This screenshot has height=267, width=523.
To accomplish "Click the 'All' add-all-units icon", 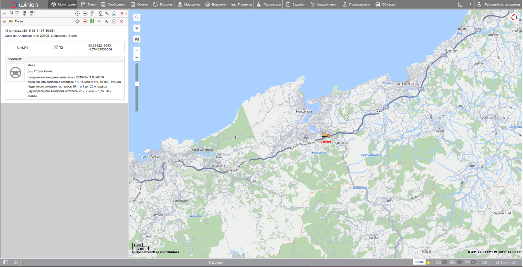I will pos(31,14).
